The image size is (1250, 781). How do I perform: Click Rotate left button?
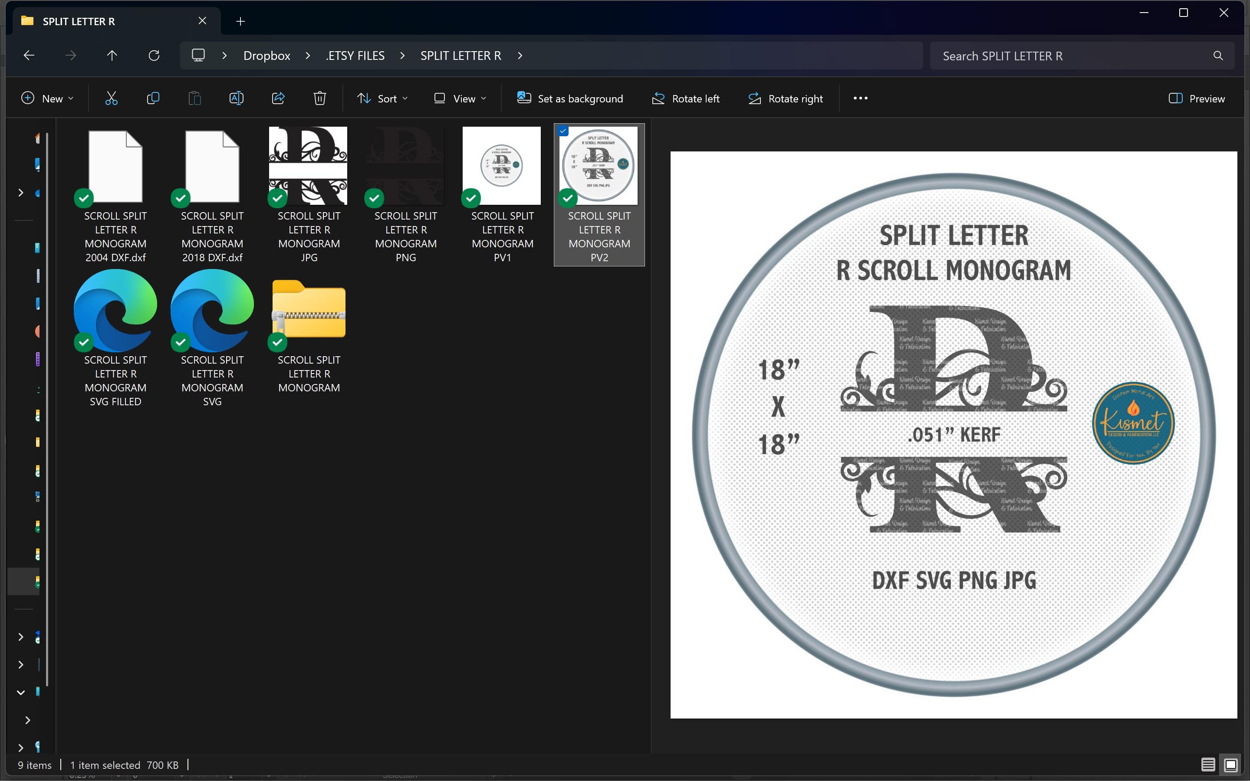[686, 98]
